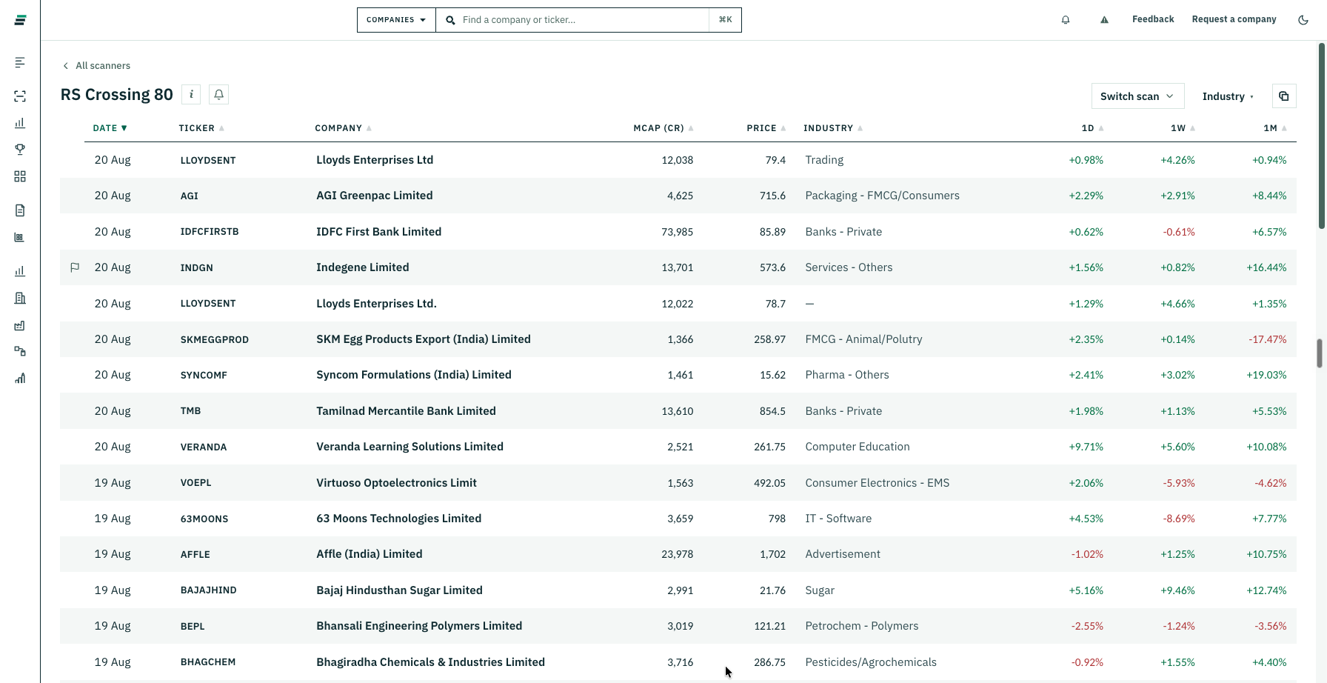Open the Industry dropdown
The height and width of the screenshot is (683, 1327).
(x=1228, y=96)
